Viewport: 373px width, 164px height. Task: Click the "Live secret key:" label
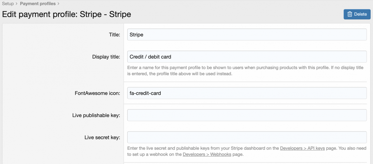click(x=102, y=138)
